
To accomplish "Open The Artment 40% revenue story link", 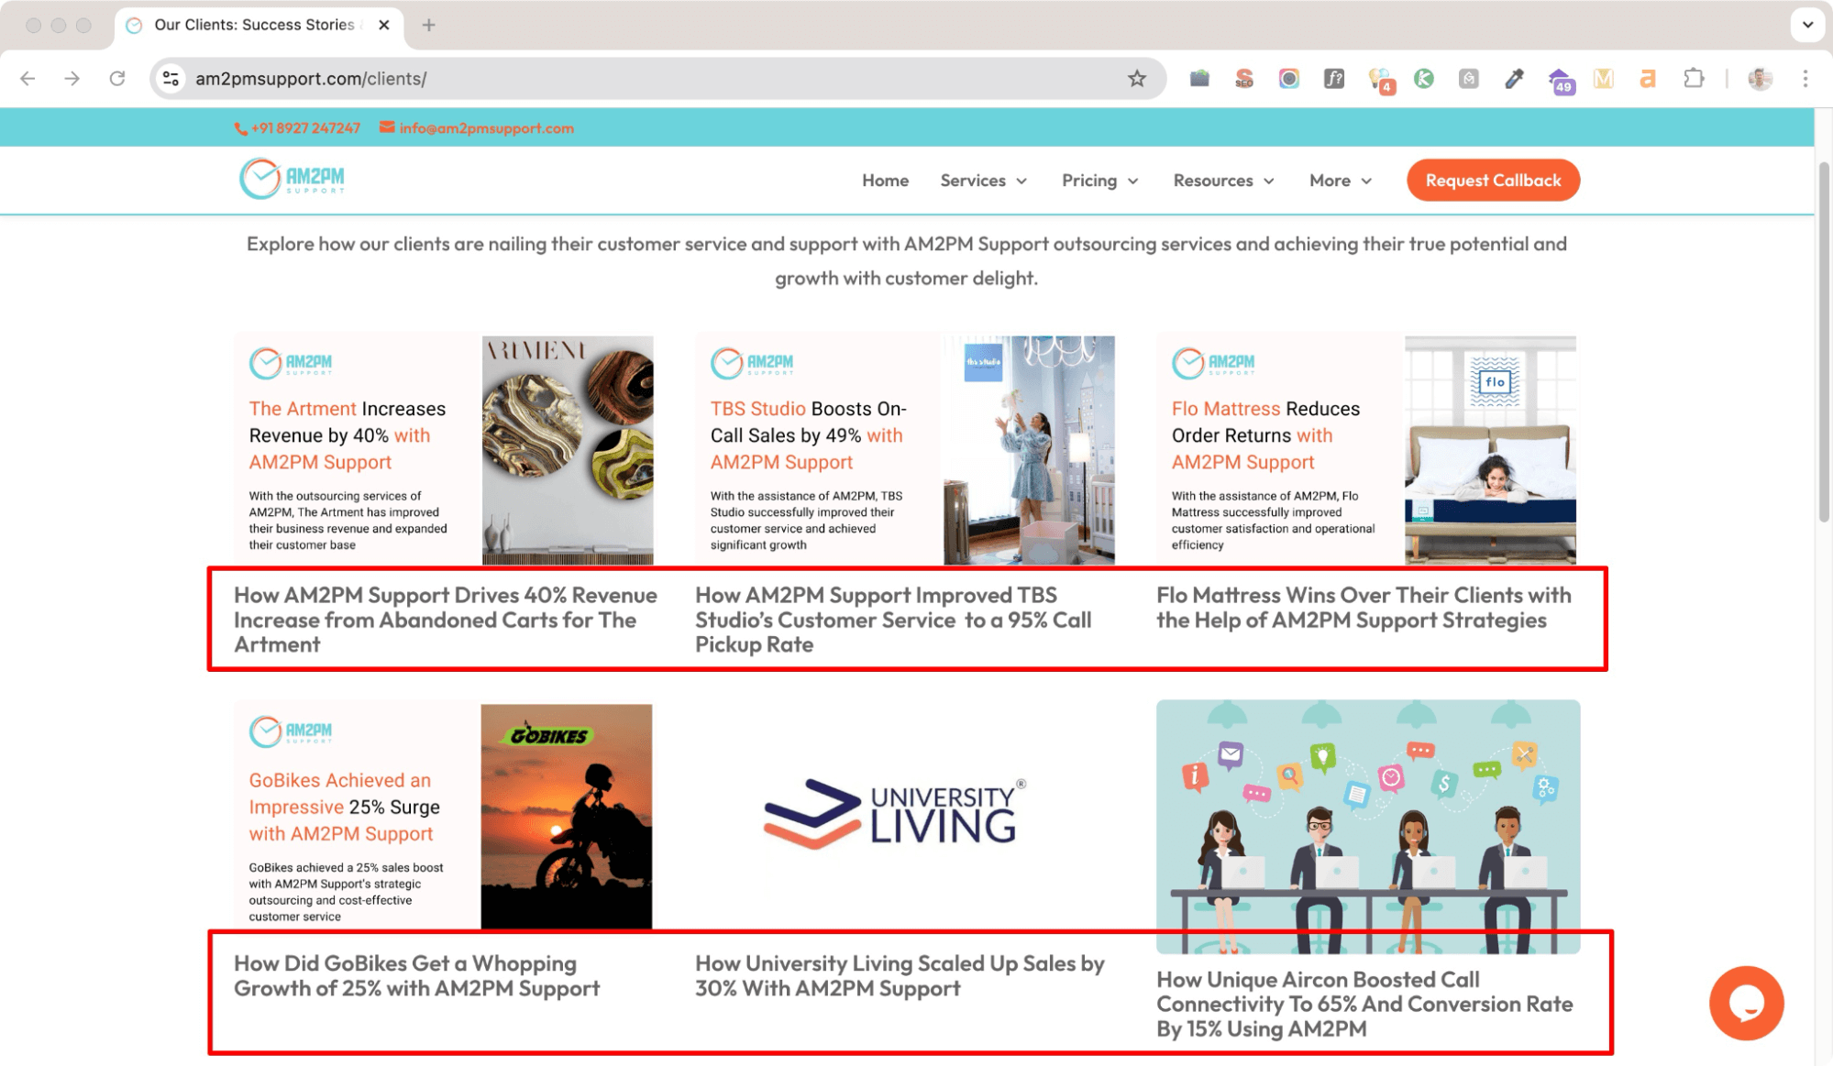I will point(446,620).
